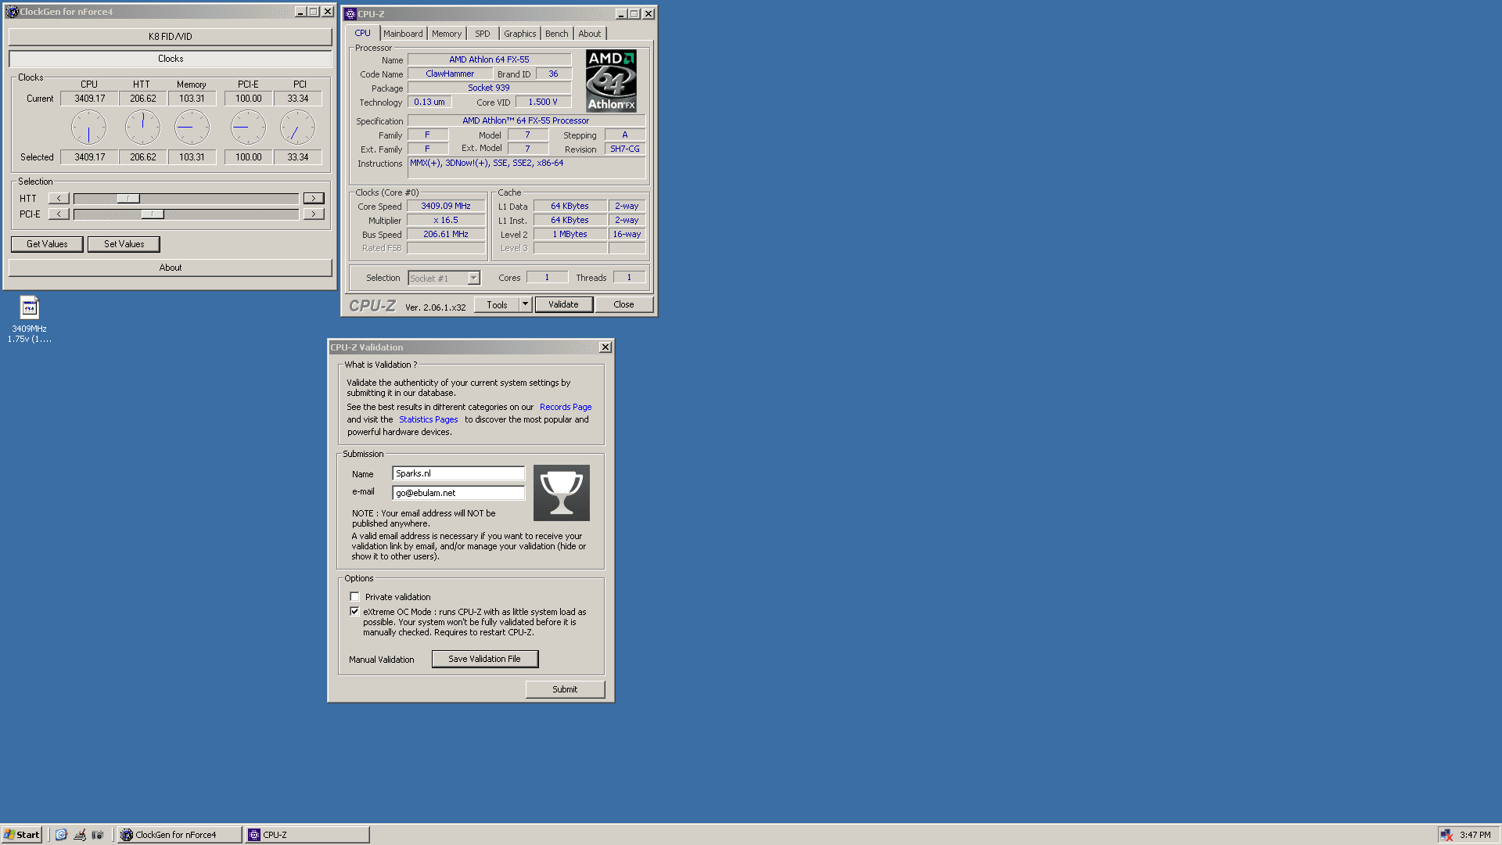Click the Get Values button
This screenshot has height=845, width=1502.
point(47,244)
